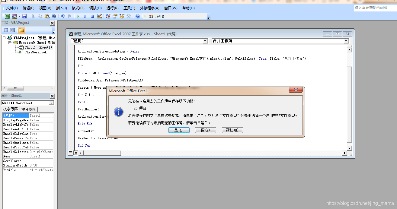The image size is (397, 209).
Task: Click the Save toolbar icon
Action: pyautogui.click(x=24, y=16)
